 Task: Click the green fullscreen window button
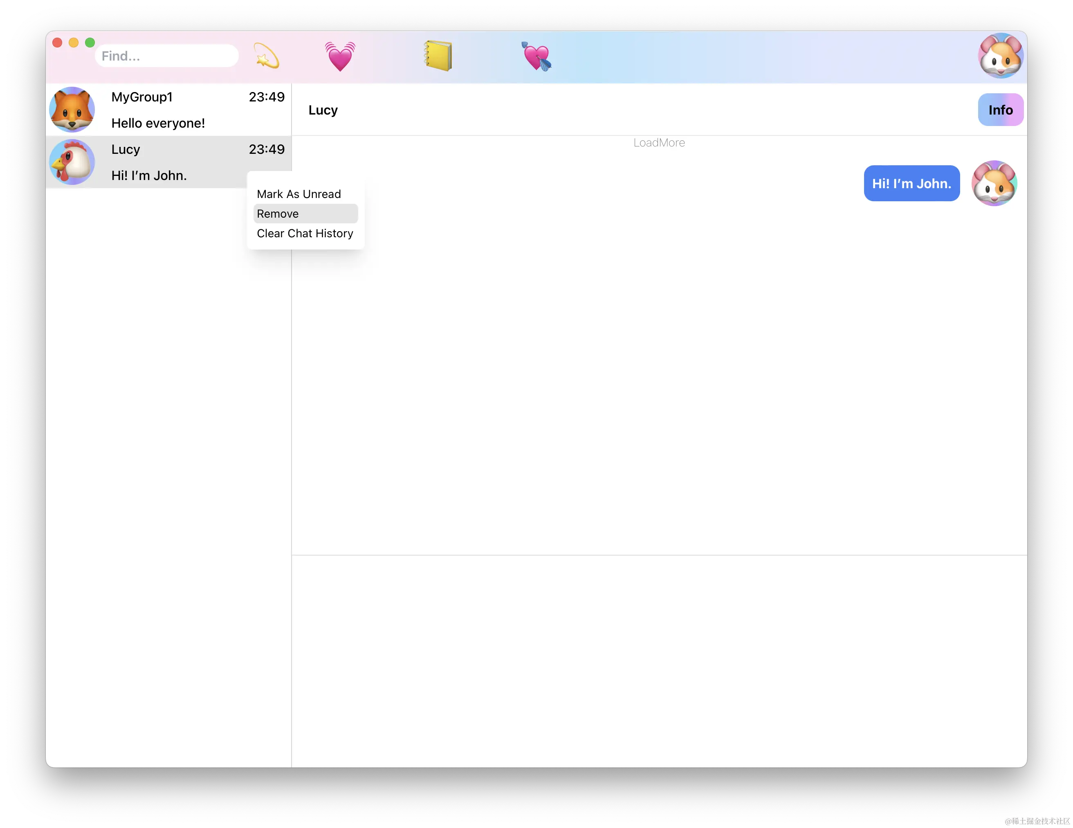click(x=90, y=43)
